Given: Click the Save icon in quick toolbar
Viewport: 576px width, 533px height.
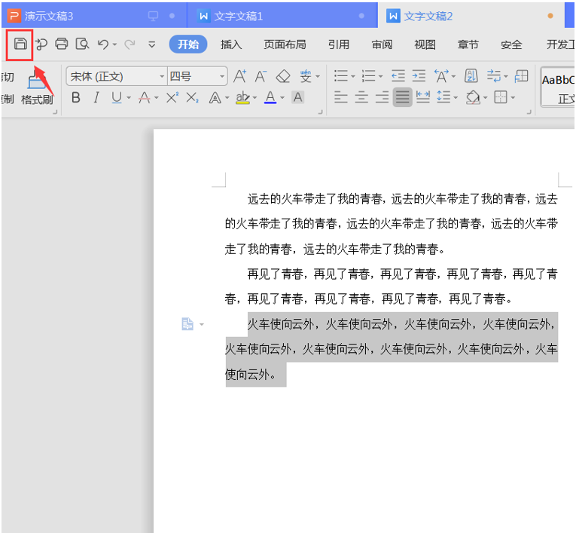Looking at the screenshot, I should tap(20, 44).
